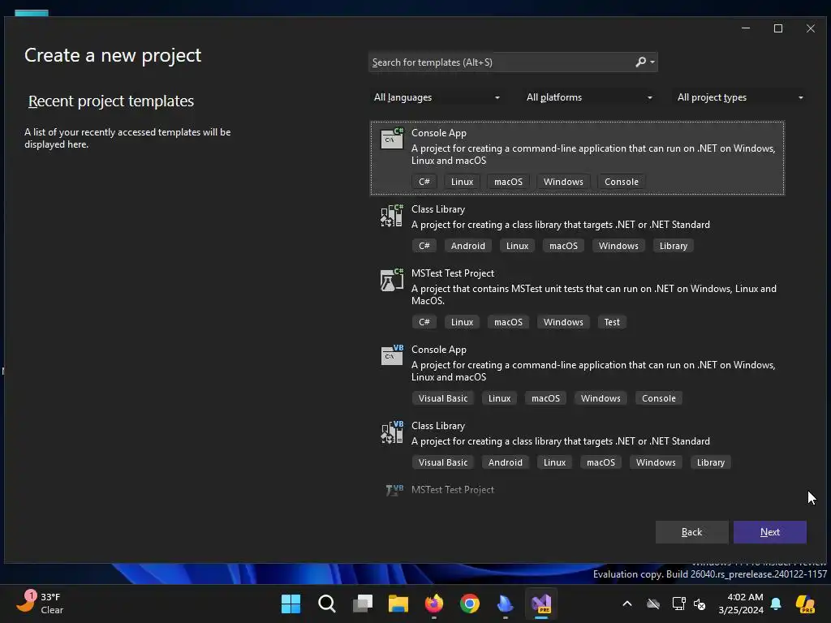831x623 pixels.
Task: Click Windows tag on C# Console App
Action: pos(563,182)
